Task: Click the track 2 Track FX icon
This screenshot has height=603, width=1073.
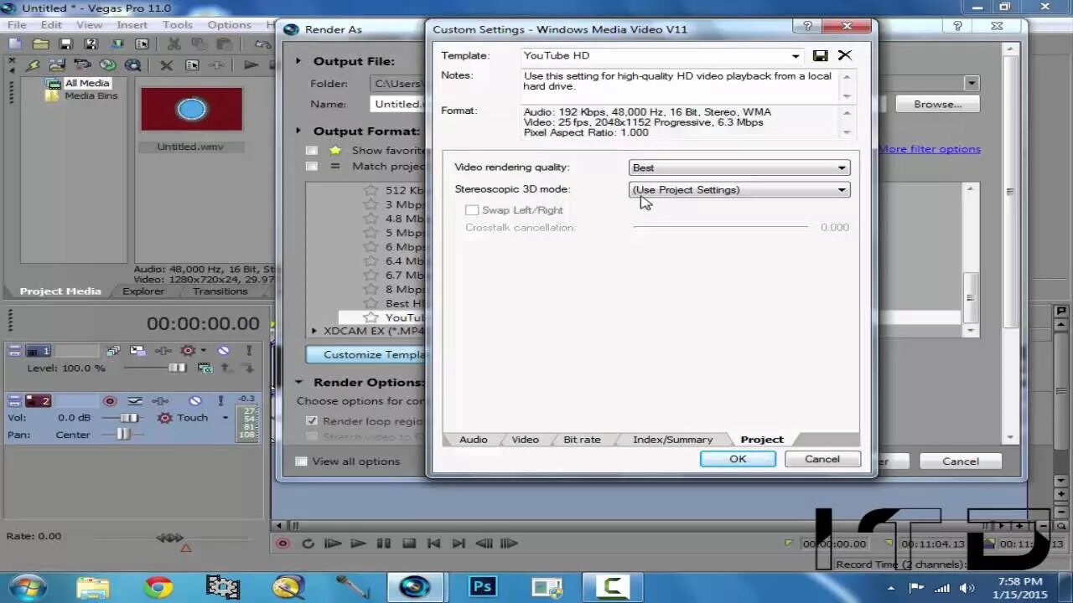Action: click(x=160, y=401)
